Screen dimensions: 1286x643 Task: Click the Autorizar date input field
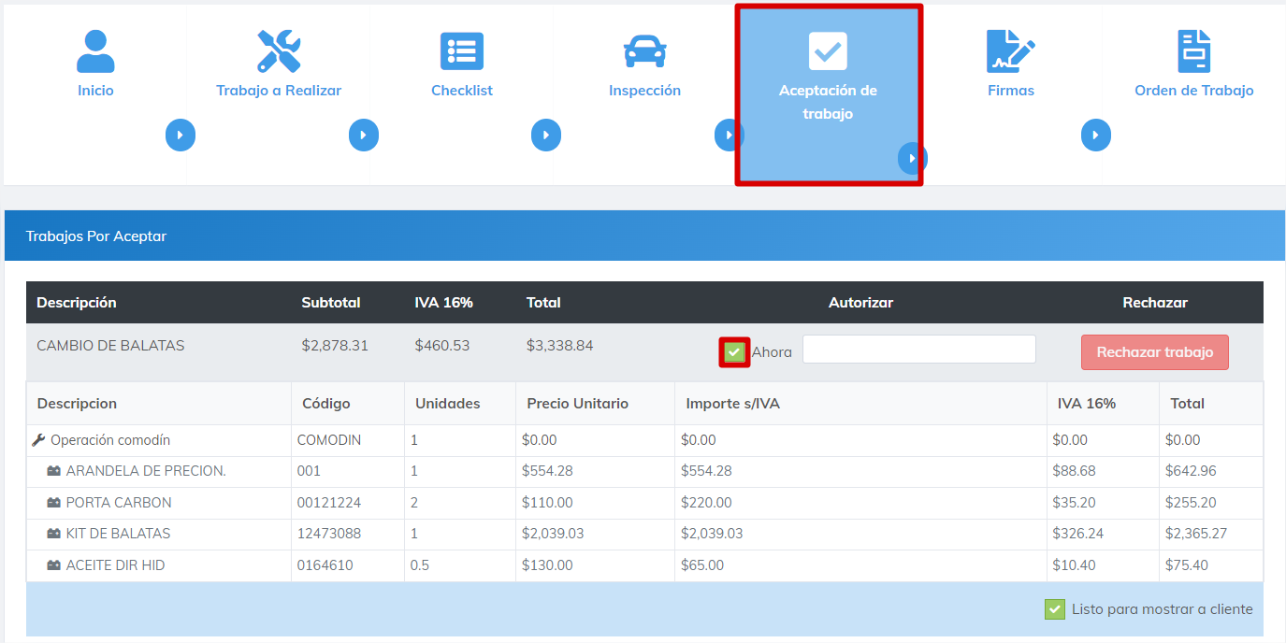click(918, 350)
